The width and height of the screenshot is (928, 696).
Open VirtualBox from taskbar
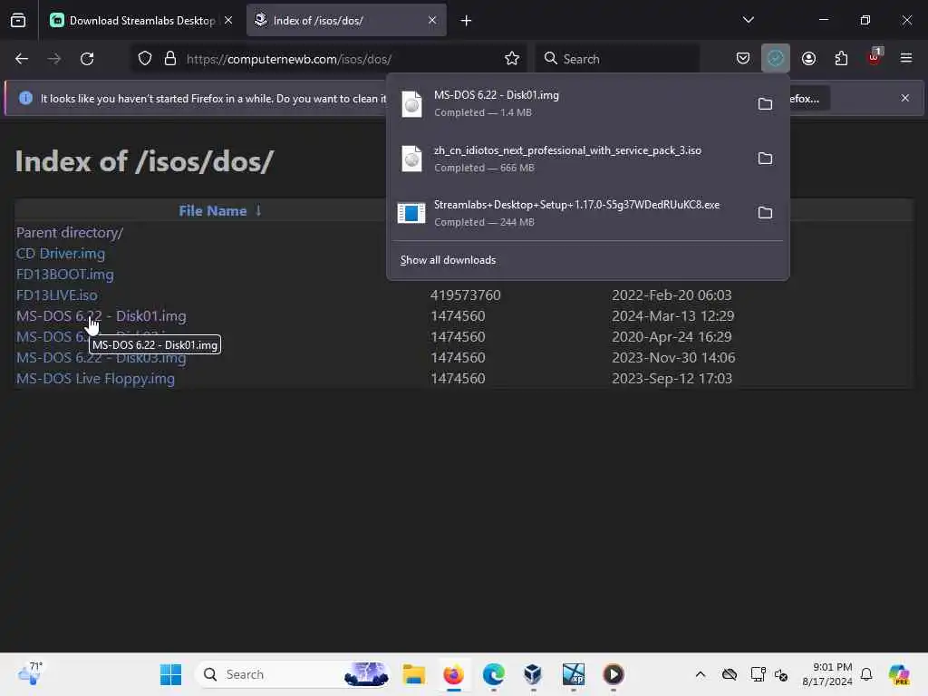[x=533, y=674]
